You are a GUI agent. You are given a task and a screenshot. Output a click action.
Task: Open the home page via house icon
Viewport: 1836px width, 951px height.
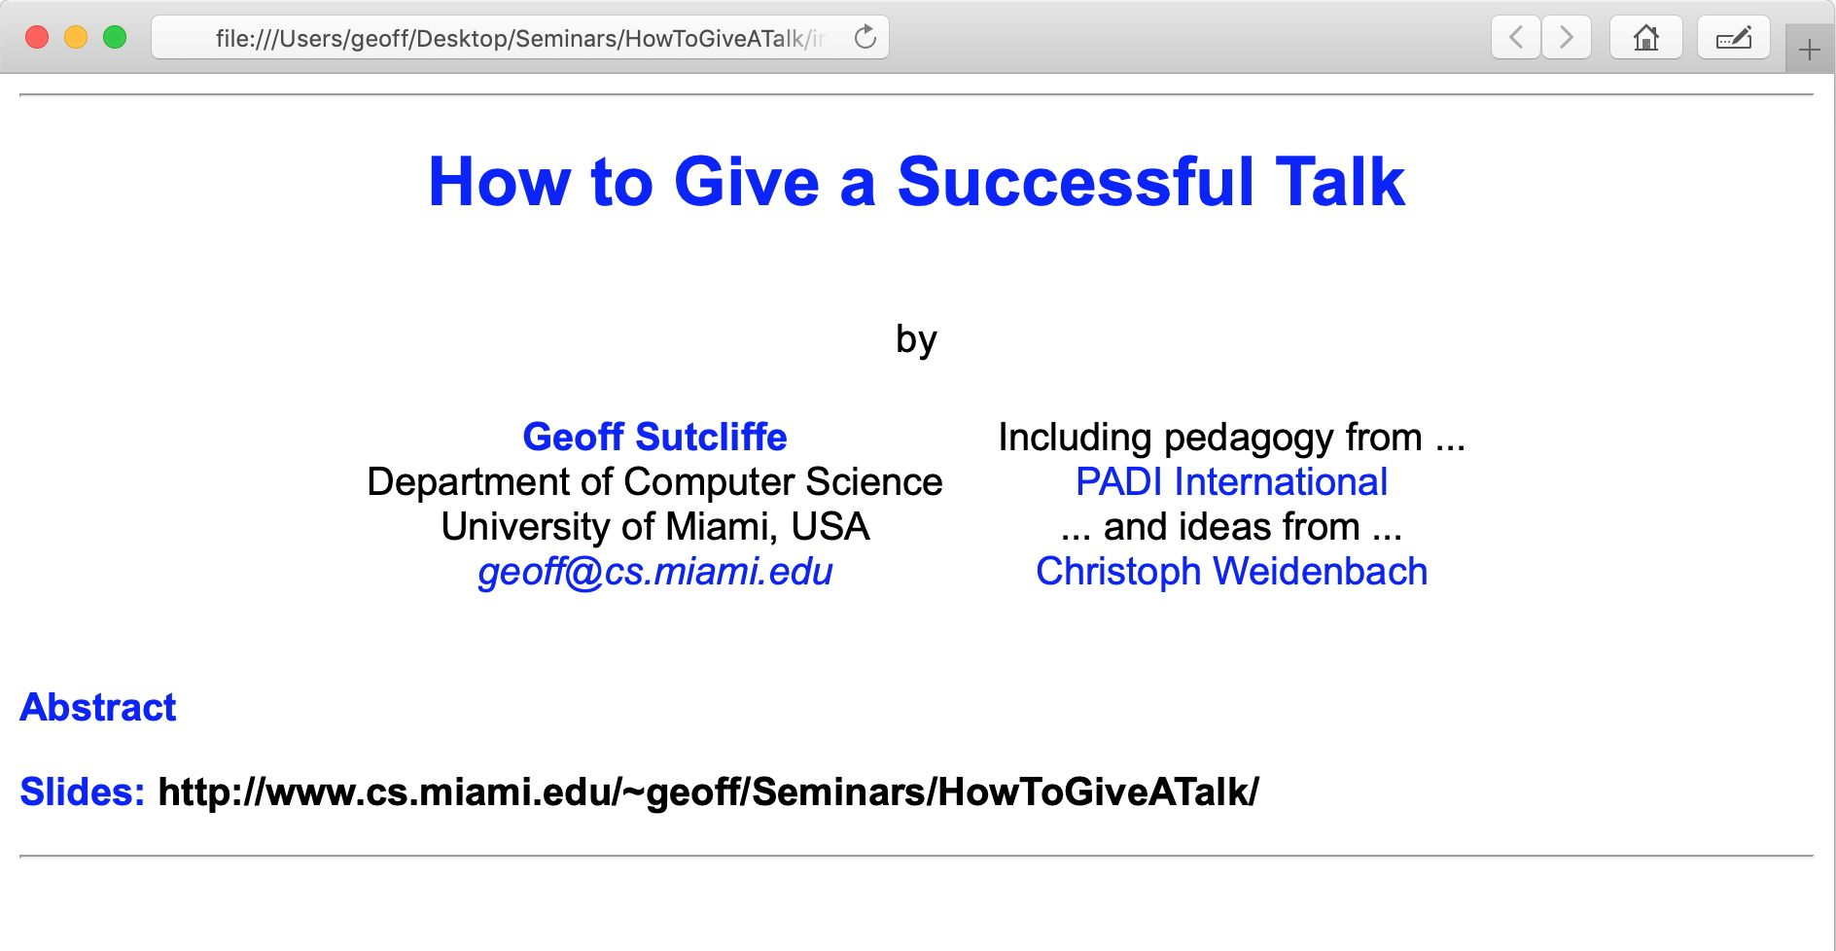(1645, 38)
